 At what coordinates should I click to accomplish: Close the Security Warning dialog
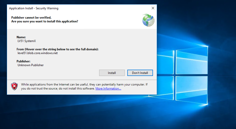(153, 8)
